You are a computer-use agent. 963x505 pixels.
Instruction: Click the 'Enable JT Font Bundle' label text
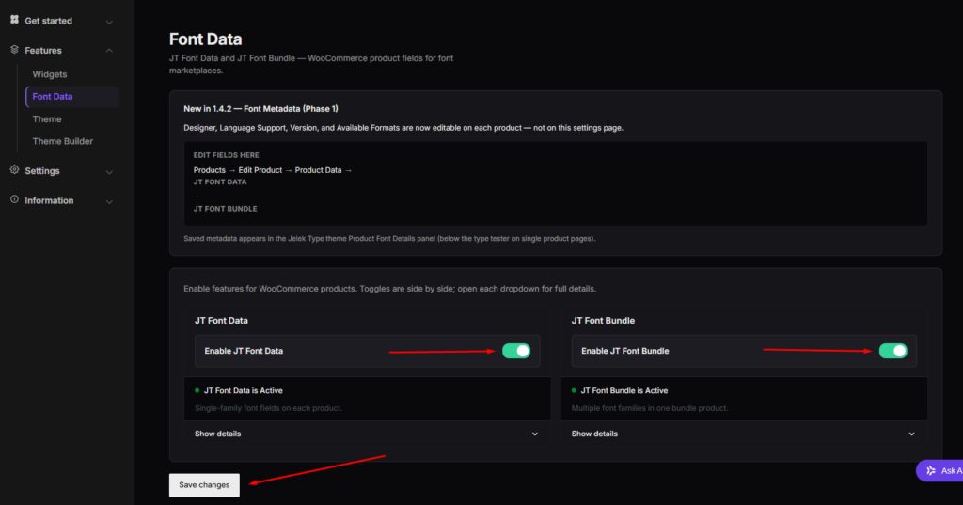coord(625,351)
